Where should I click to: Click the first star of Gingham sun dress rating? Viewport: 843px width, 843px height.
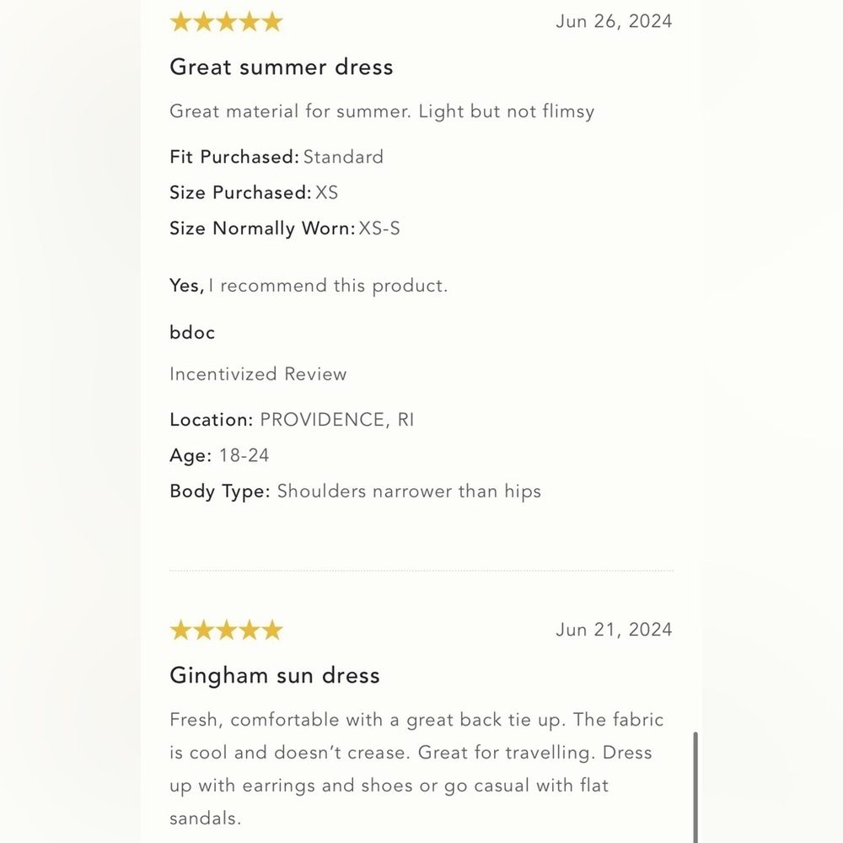tap(180, 630)
